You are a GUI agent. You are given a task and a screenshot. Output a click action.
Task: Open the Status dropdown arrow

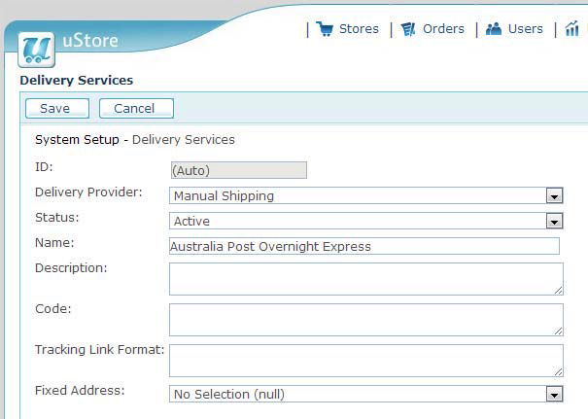coord(554,221)
